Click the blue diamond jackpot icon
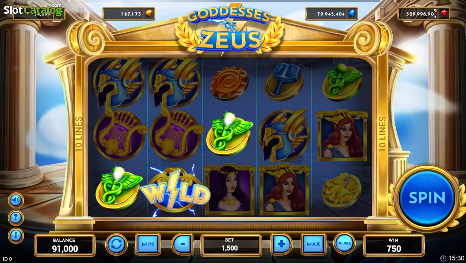 [352, 13]
